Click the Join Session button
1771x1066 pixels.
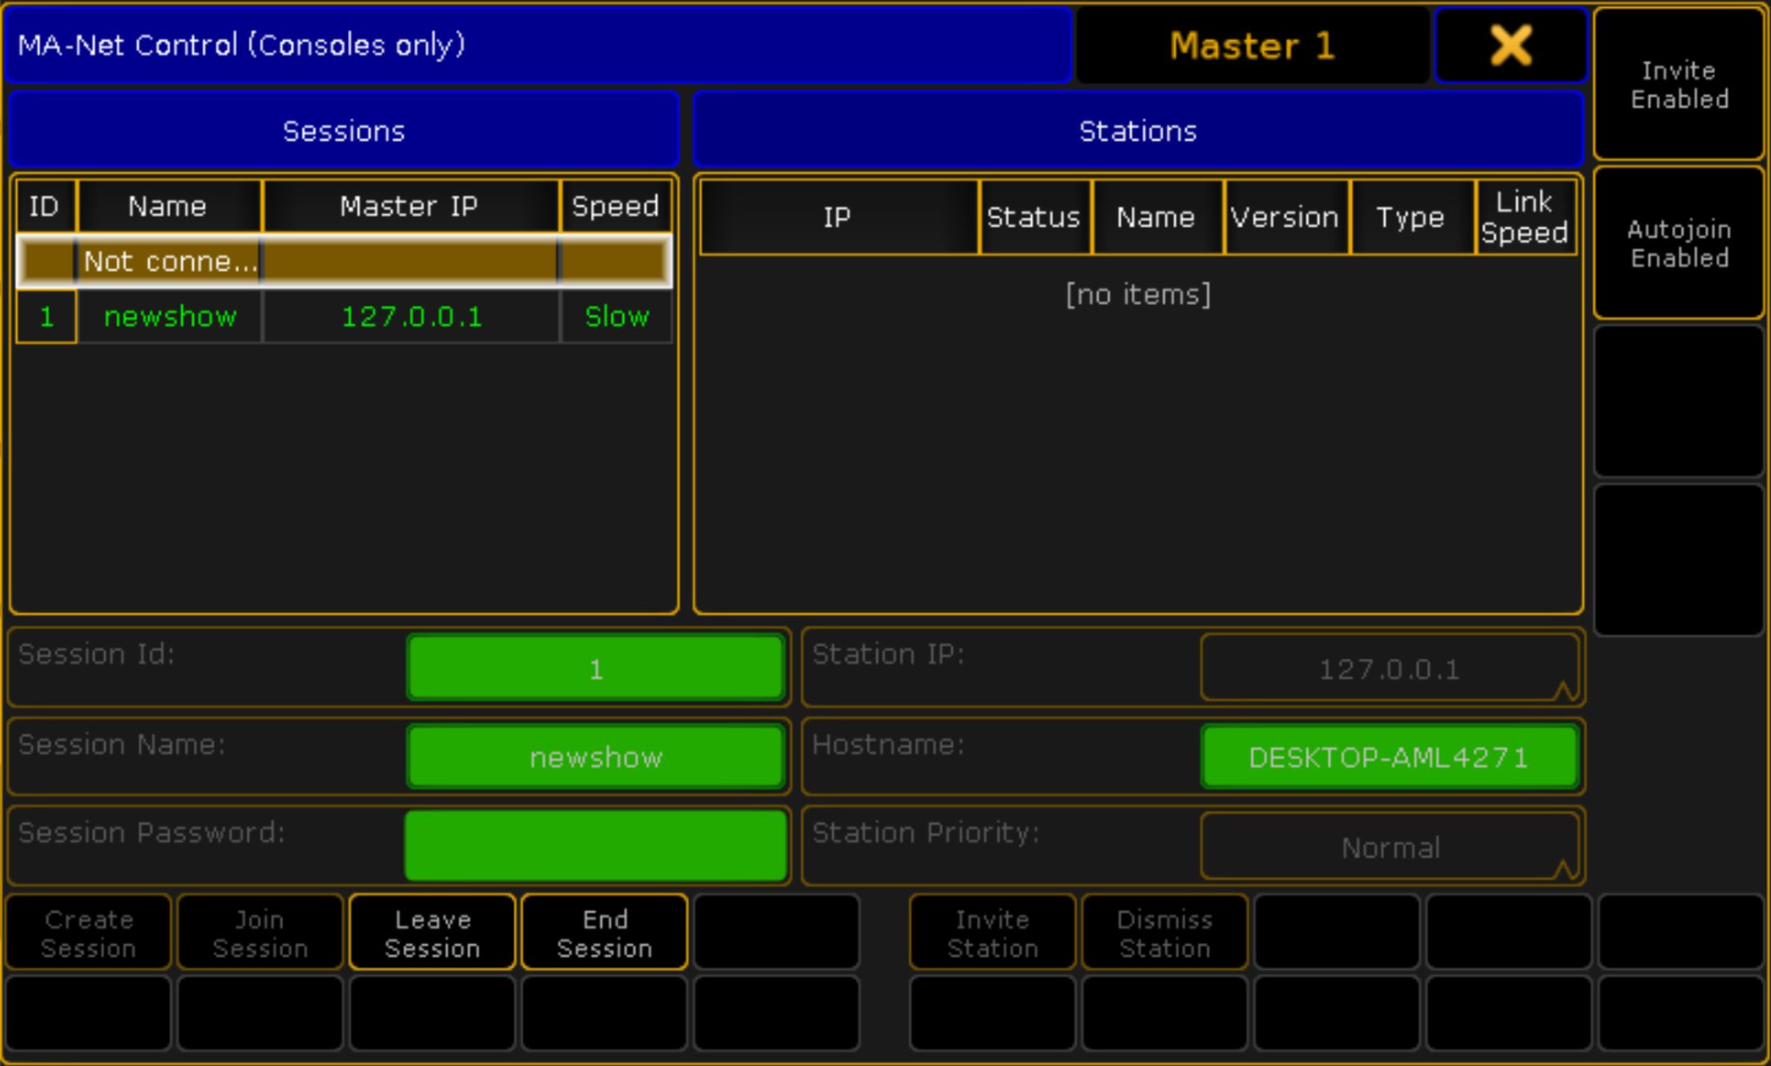point(260,933)
